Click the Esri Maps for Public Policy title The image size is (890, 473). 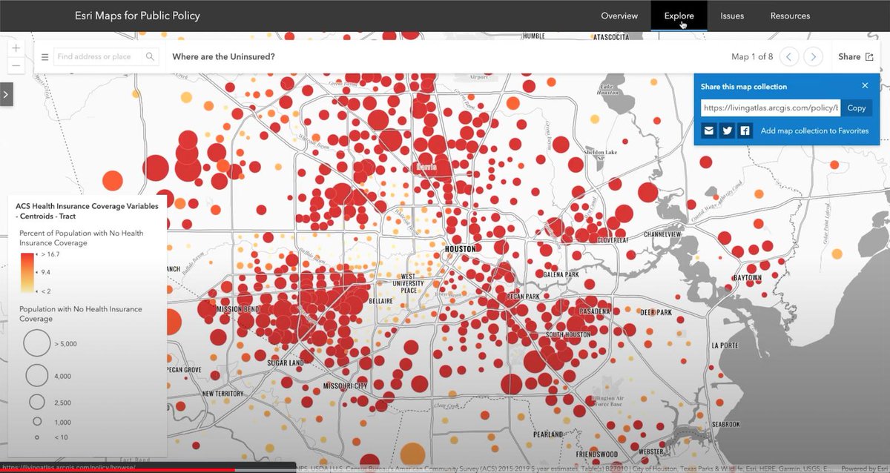click(x=138, y=16)
